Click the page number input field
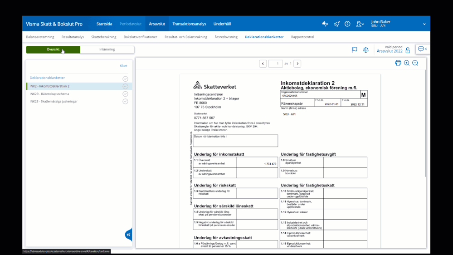This screenshot has height=255, width=453. (276, 64)
